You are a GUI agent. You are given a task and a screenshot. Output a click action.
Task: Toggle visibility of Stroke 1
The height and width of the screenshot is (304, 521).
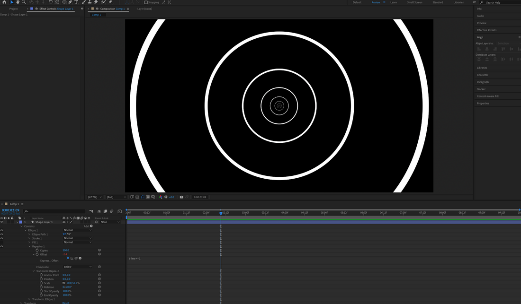2,238
